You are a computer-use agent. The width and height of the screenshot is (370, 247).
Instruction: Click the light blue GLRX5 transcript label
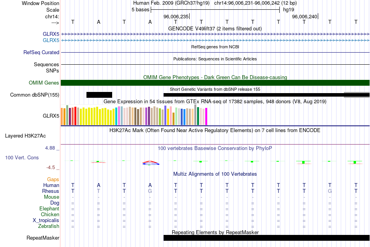[x=51, y=40]
